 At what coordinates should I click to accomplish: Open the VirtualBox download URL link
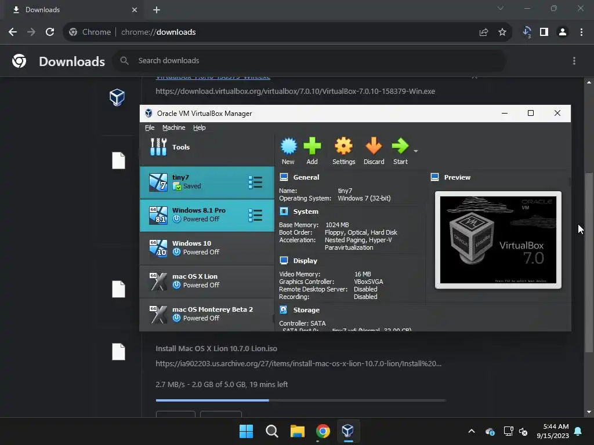point(295,91)
